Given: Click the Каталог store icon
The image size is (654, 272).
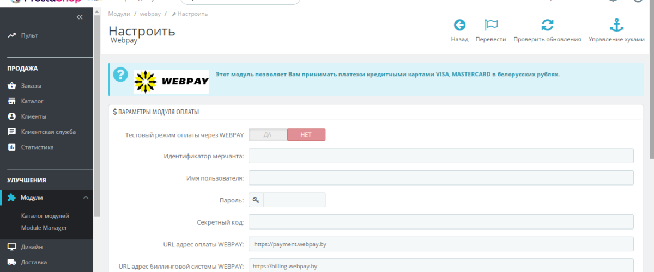Looking at the screenshot, I should 11,101.
